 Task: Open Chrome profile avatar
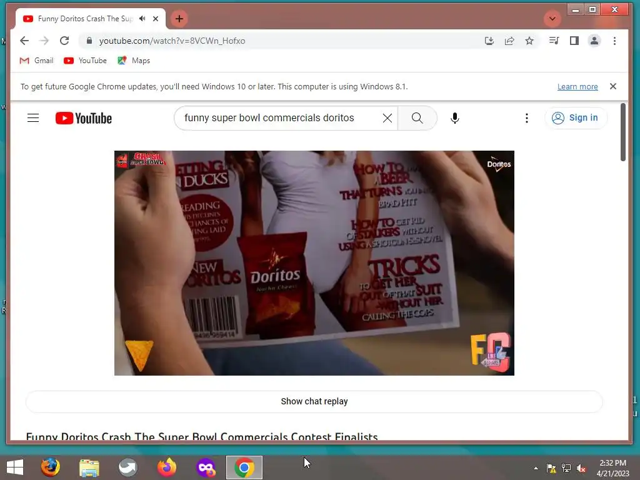point(594,41)
